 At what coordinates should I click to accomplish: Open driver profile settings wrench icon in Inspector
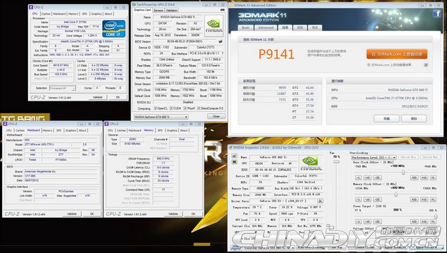click(320, 201)
